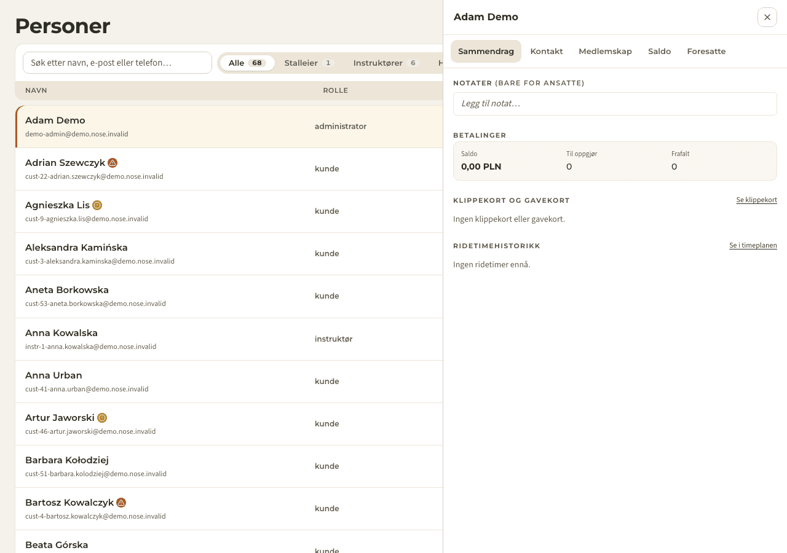Click the Frafalt value

674,167
